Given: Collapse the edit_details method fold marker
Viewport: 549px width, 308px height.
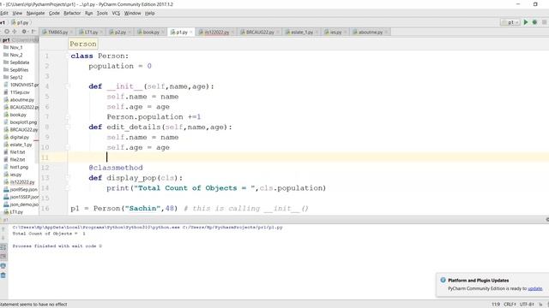Looking at the screenshot, I should [x=68, y=127].
